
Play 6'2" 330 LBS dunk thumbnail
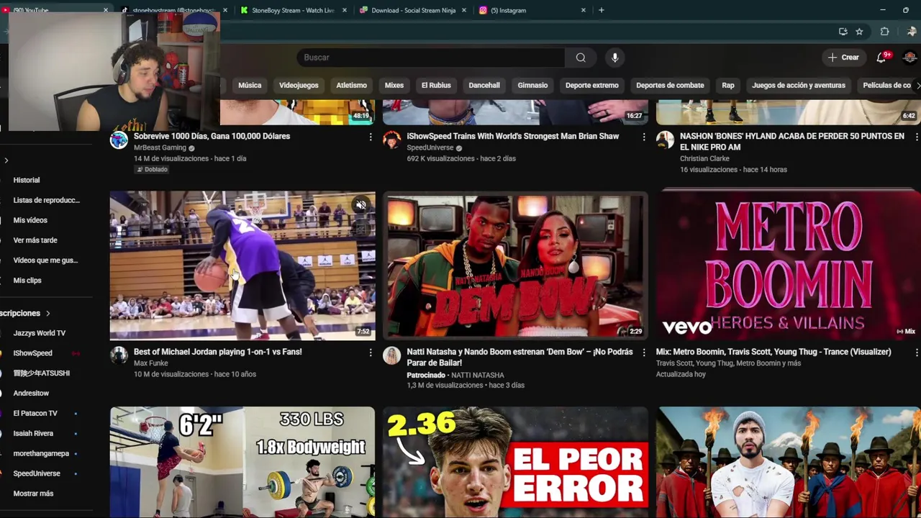242,462
